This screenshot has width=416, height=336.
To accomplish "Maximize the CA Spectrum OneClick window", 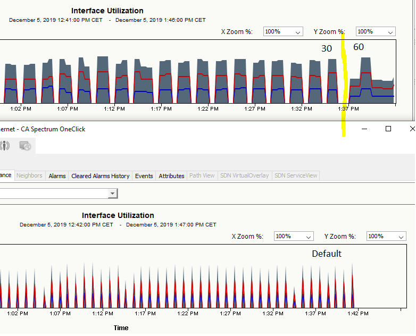I will 388,129.
